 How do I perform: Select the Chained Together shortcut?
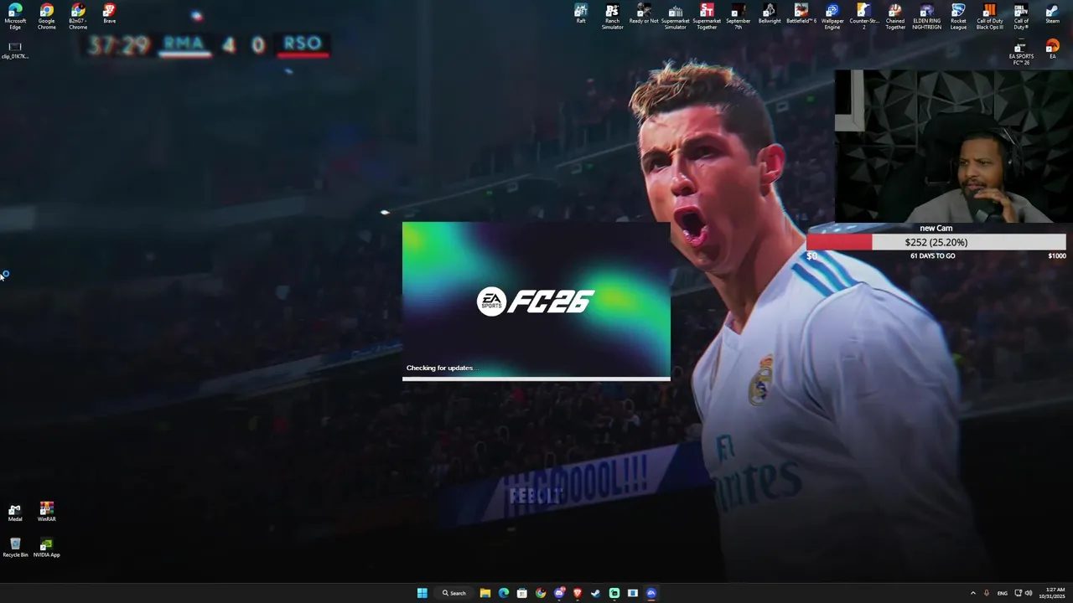[895, 16]
